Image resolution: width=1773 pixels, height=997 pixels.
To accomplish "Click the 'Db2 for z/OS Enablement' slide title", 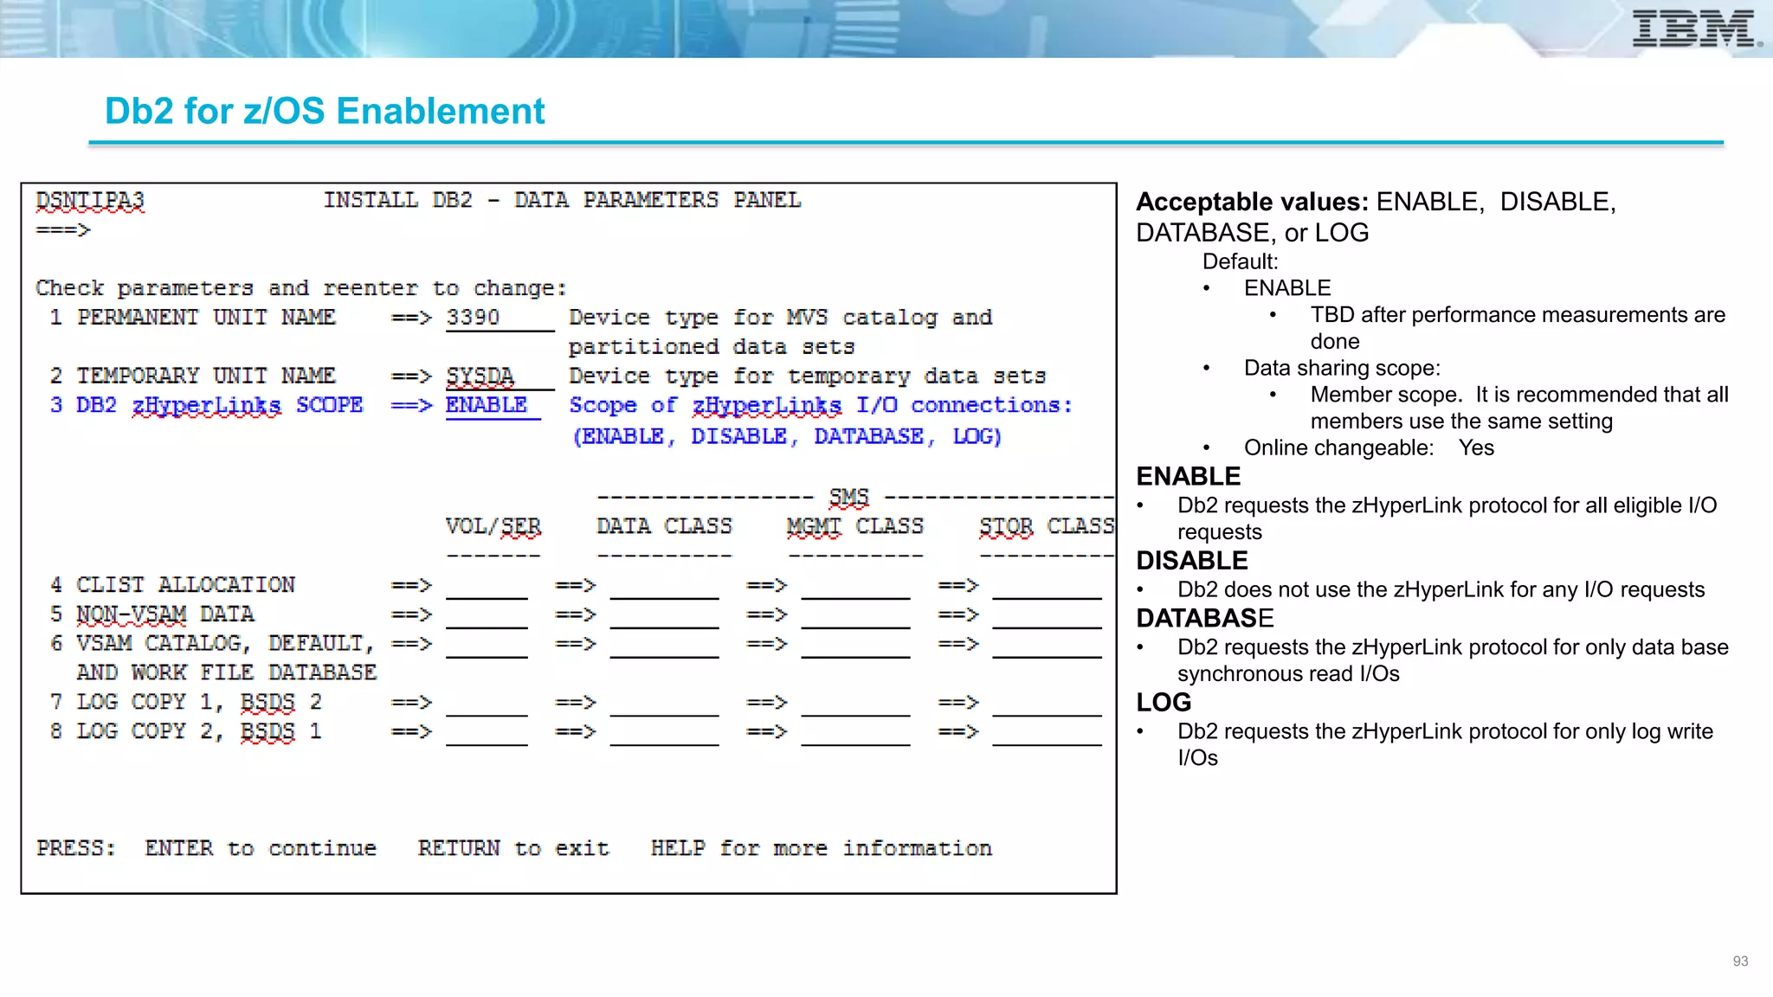I will (325, 111).
